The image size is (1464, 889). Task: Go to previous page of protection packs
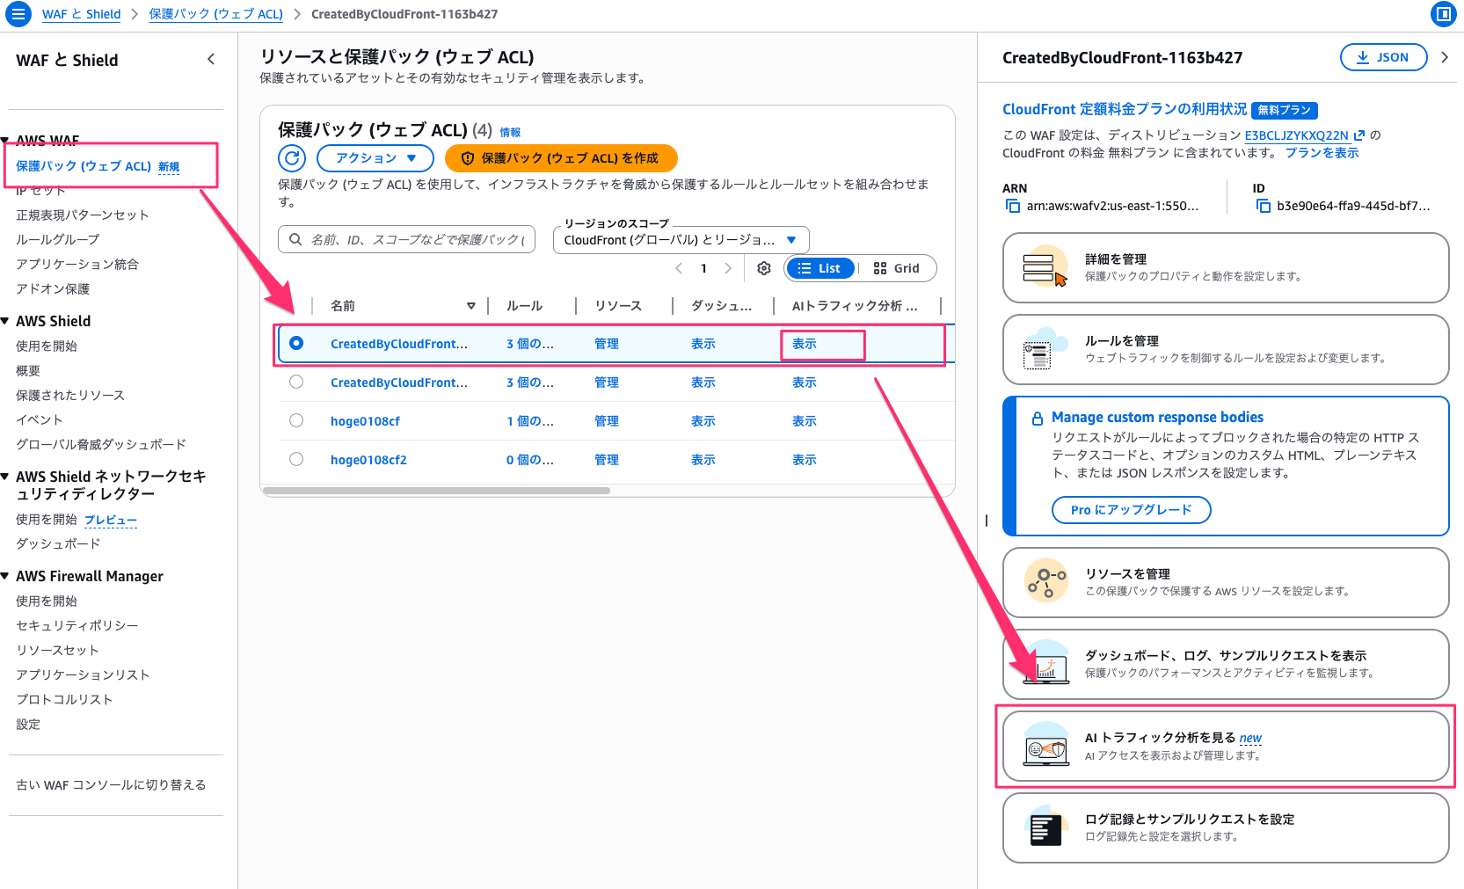pyautogui.click(x=679, y=268)
